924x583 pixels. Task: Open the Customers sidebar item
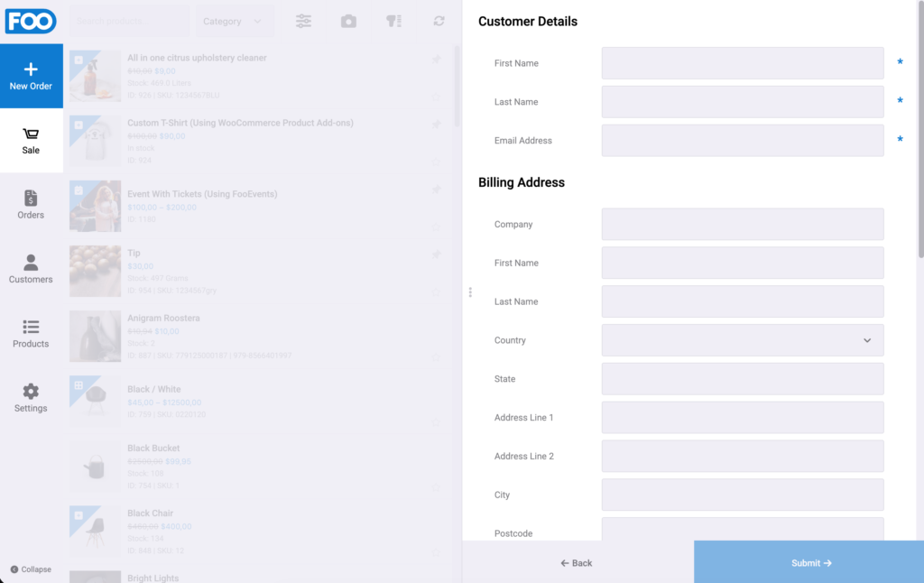coord(31,269)
